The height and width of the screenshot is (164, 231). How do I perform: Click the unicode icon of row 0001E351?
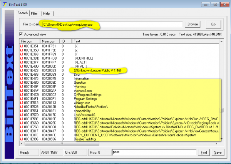22,46
